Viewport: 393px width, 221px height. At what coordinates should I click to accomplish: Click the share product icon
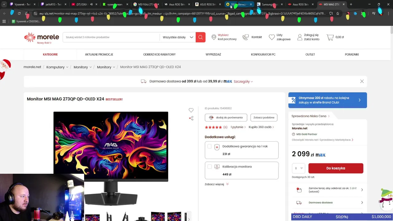(191, 118)
